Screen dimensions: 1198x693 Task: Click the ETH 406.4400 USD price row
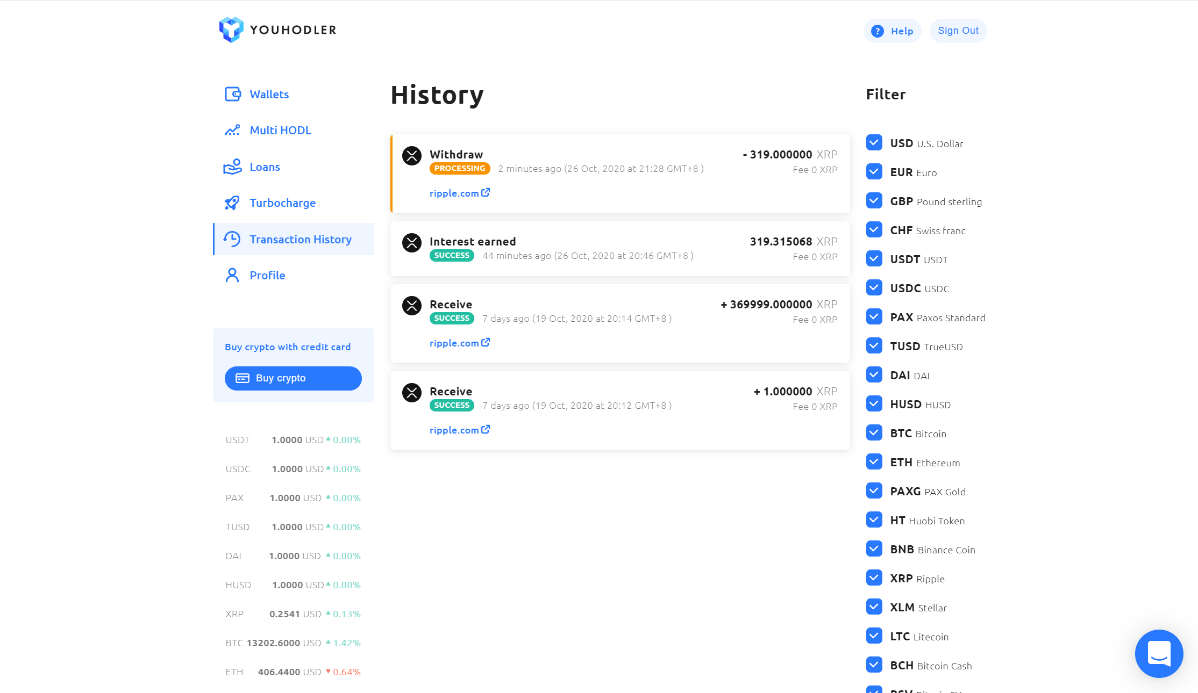[293, 672]
